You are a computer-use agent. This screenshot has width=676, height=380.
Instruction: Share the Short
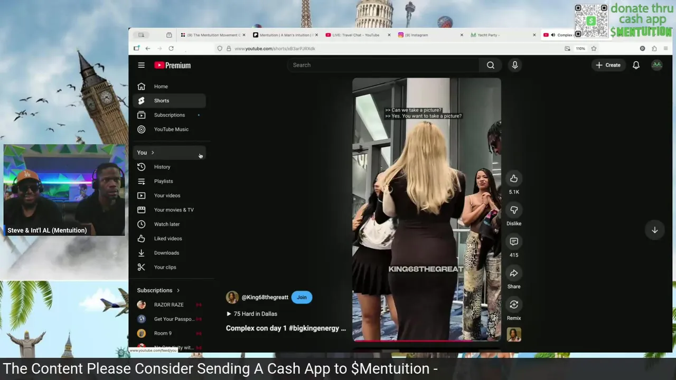[514, 273]
